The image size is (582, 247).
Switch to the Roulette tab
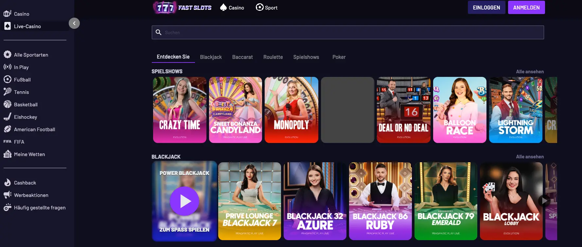[x=273, y=57]
